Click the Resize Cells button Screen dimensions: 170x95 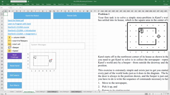pyautogui.click(x=72, y=16)
